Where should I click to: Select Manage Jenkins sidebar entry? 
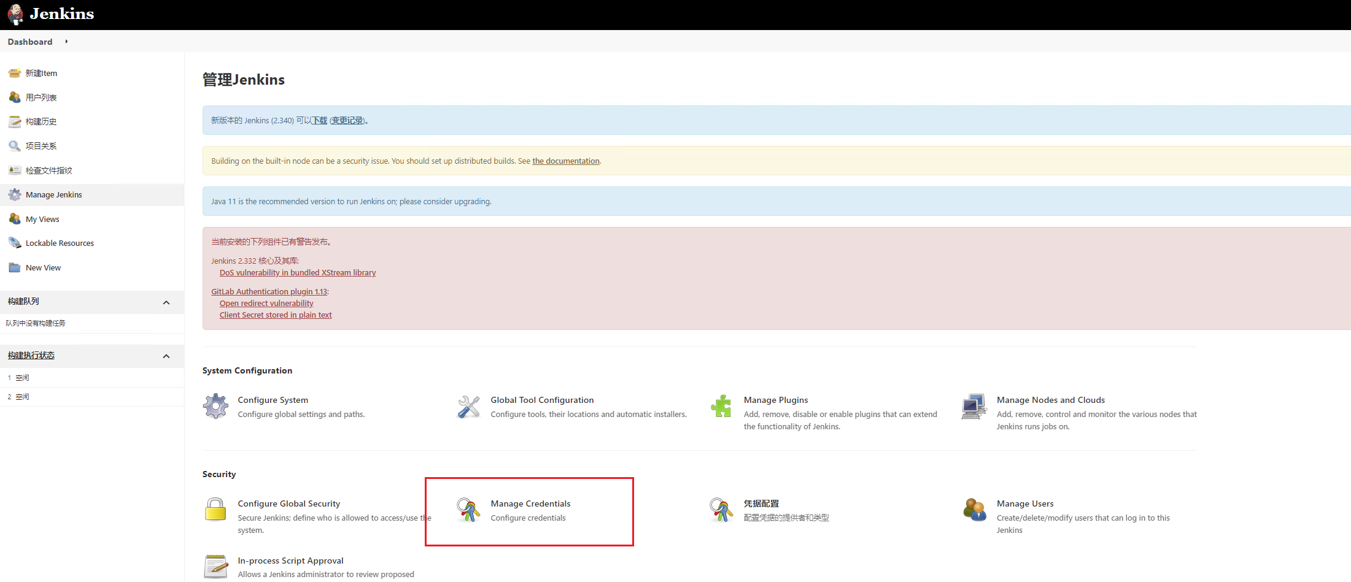click(x=92, y=194)
